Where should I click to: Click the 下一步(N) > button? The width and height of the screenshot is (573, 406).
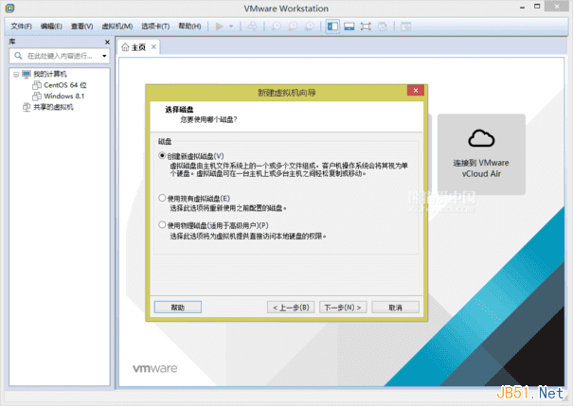(343, 308)
